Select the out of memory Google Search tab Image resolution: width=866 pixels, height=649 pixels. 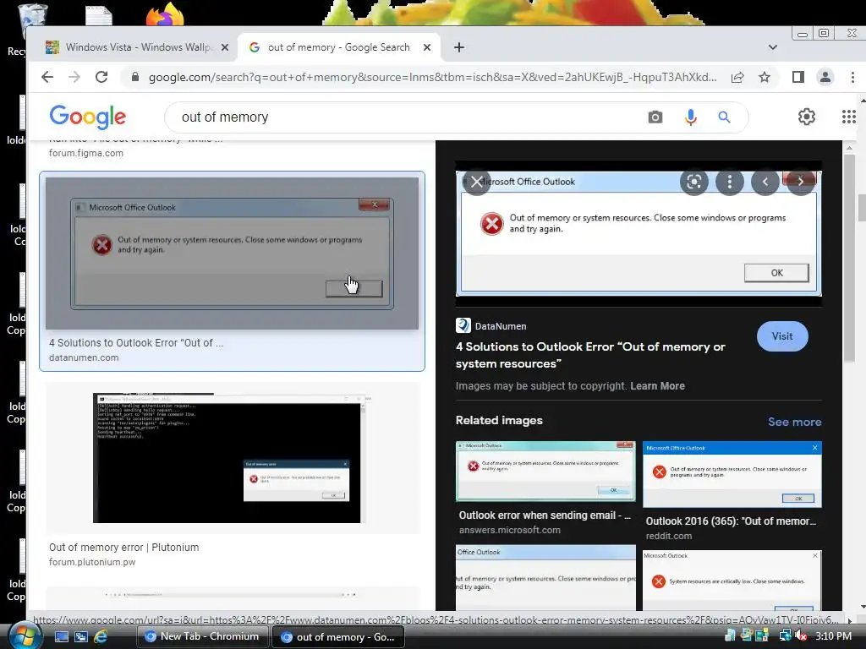point(338,47)
